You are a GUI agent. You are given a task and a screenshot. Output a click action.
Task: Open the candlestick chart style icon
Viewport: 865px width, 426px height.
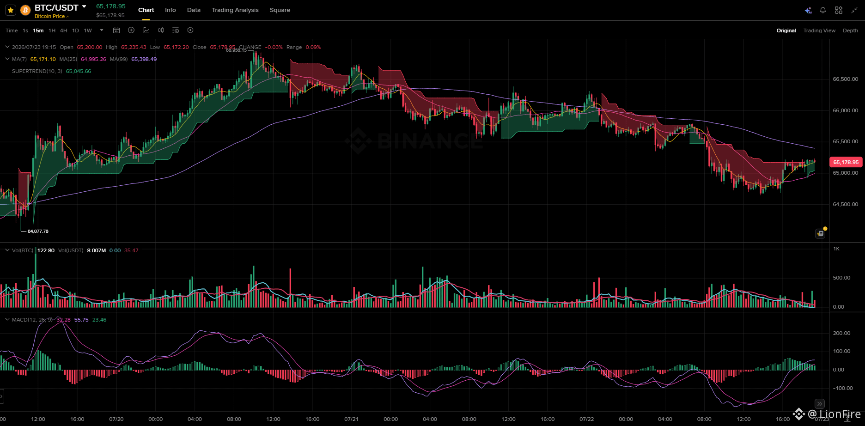coord(161,30)
